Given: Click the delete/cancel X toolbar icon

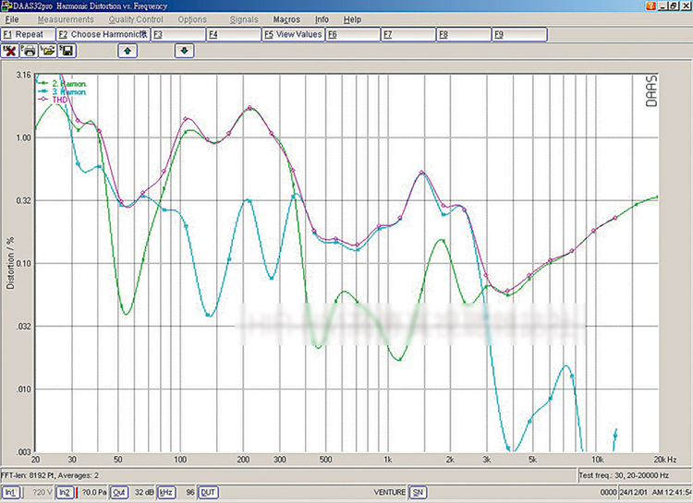Looking at the screenshot, I should [x=10, y=51].
